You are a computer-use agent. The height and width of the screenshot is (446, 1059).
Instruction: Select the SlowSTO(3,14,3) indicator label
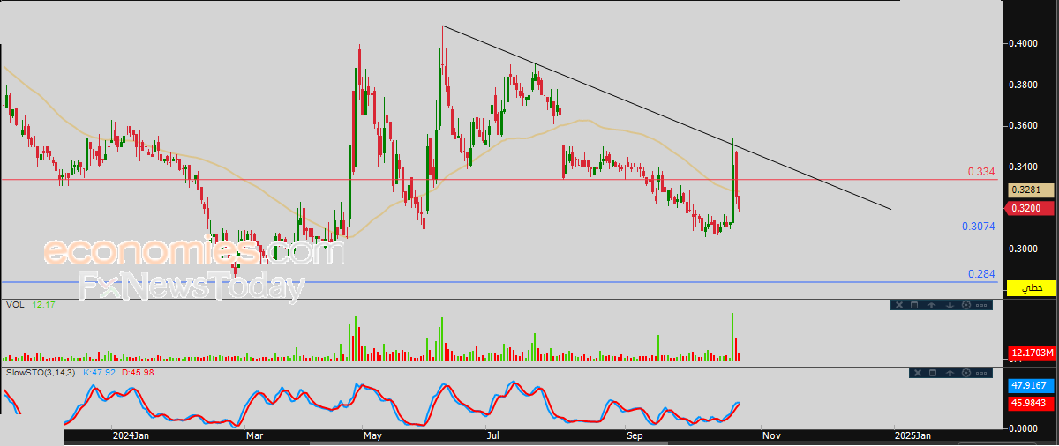pyautogui.click(x=41, y=373)
